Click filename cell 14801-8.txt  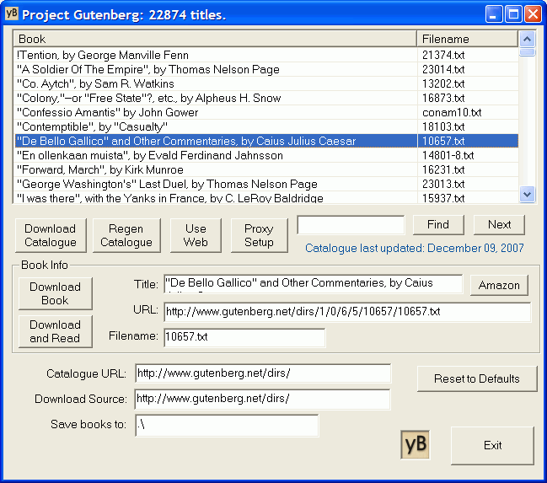(x=468, y=155)
